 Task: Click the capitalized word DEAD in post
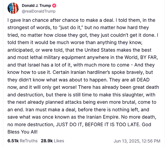(x=143, y=80)
